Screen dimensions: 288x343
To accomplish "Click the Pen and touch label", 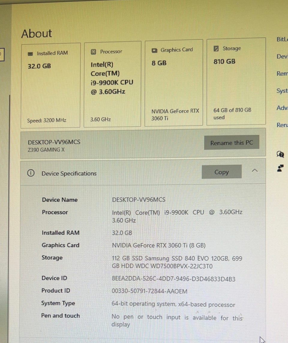I will click(x=61, y=316).
